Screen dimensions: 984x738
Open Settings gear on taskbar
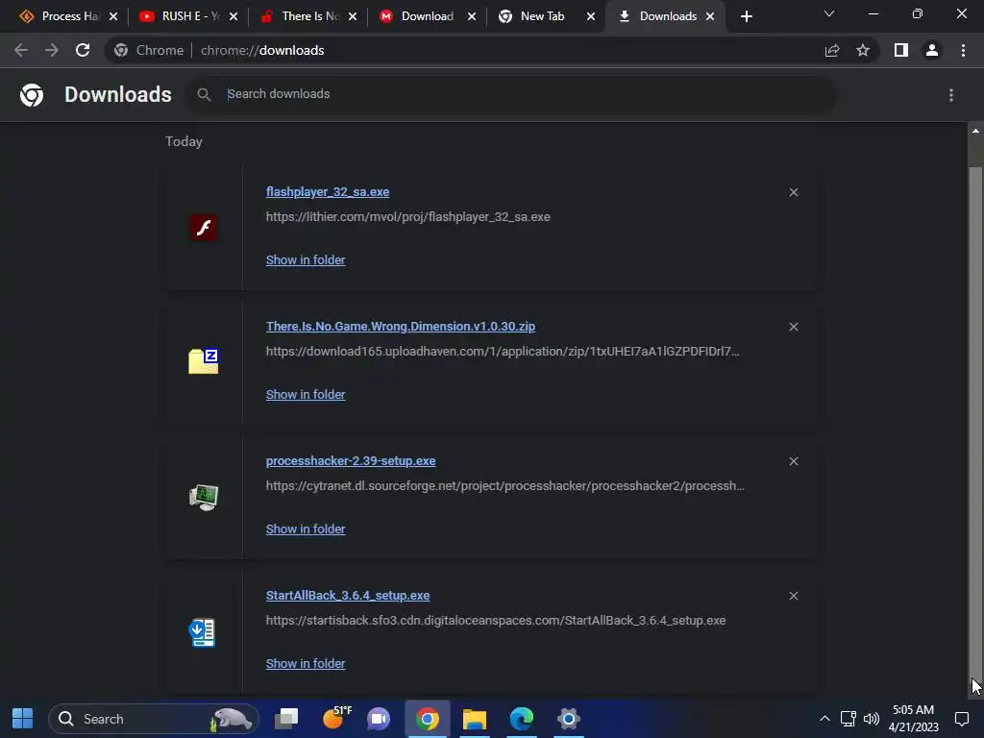[x=568, y=719]
